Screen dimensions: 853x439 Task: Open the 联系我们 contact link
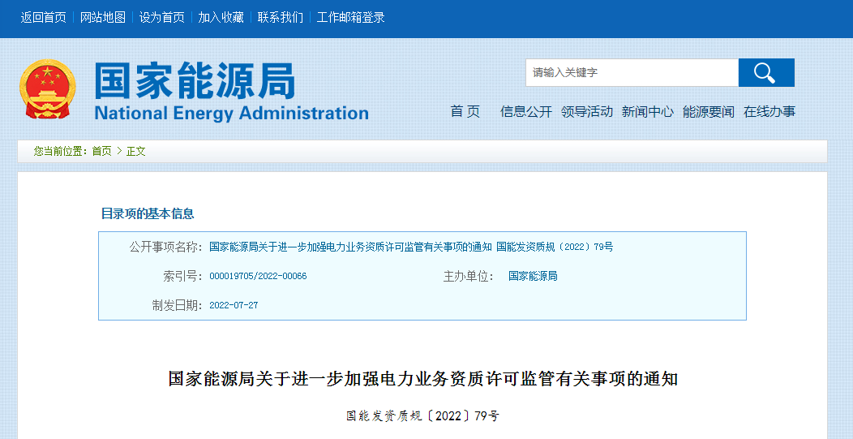pos(281,17)
